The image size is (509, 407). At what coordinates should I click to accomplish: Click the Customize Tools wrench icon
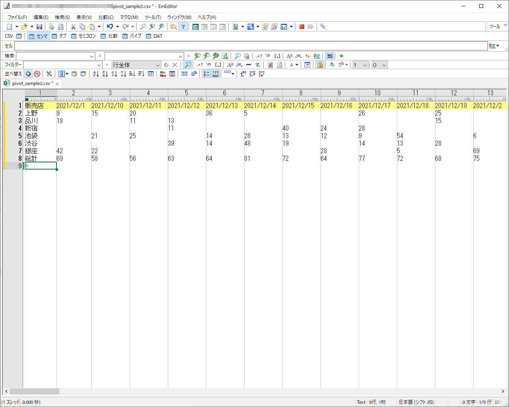coord(323,27)
